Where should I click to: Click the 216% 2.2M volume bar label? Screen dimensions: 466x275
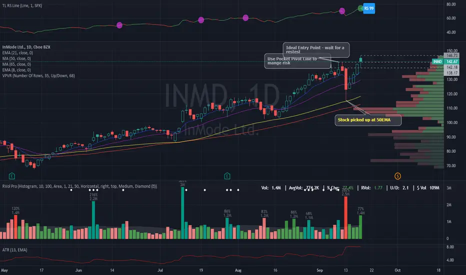point(93,197)
